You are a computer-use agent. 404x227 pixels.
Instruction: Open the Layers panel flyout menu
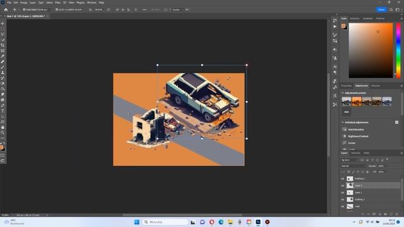401,153
